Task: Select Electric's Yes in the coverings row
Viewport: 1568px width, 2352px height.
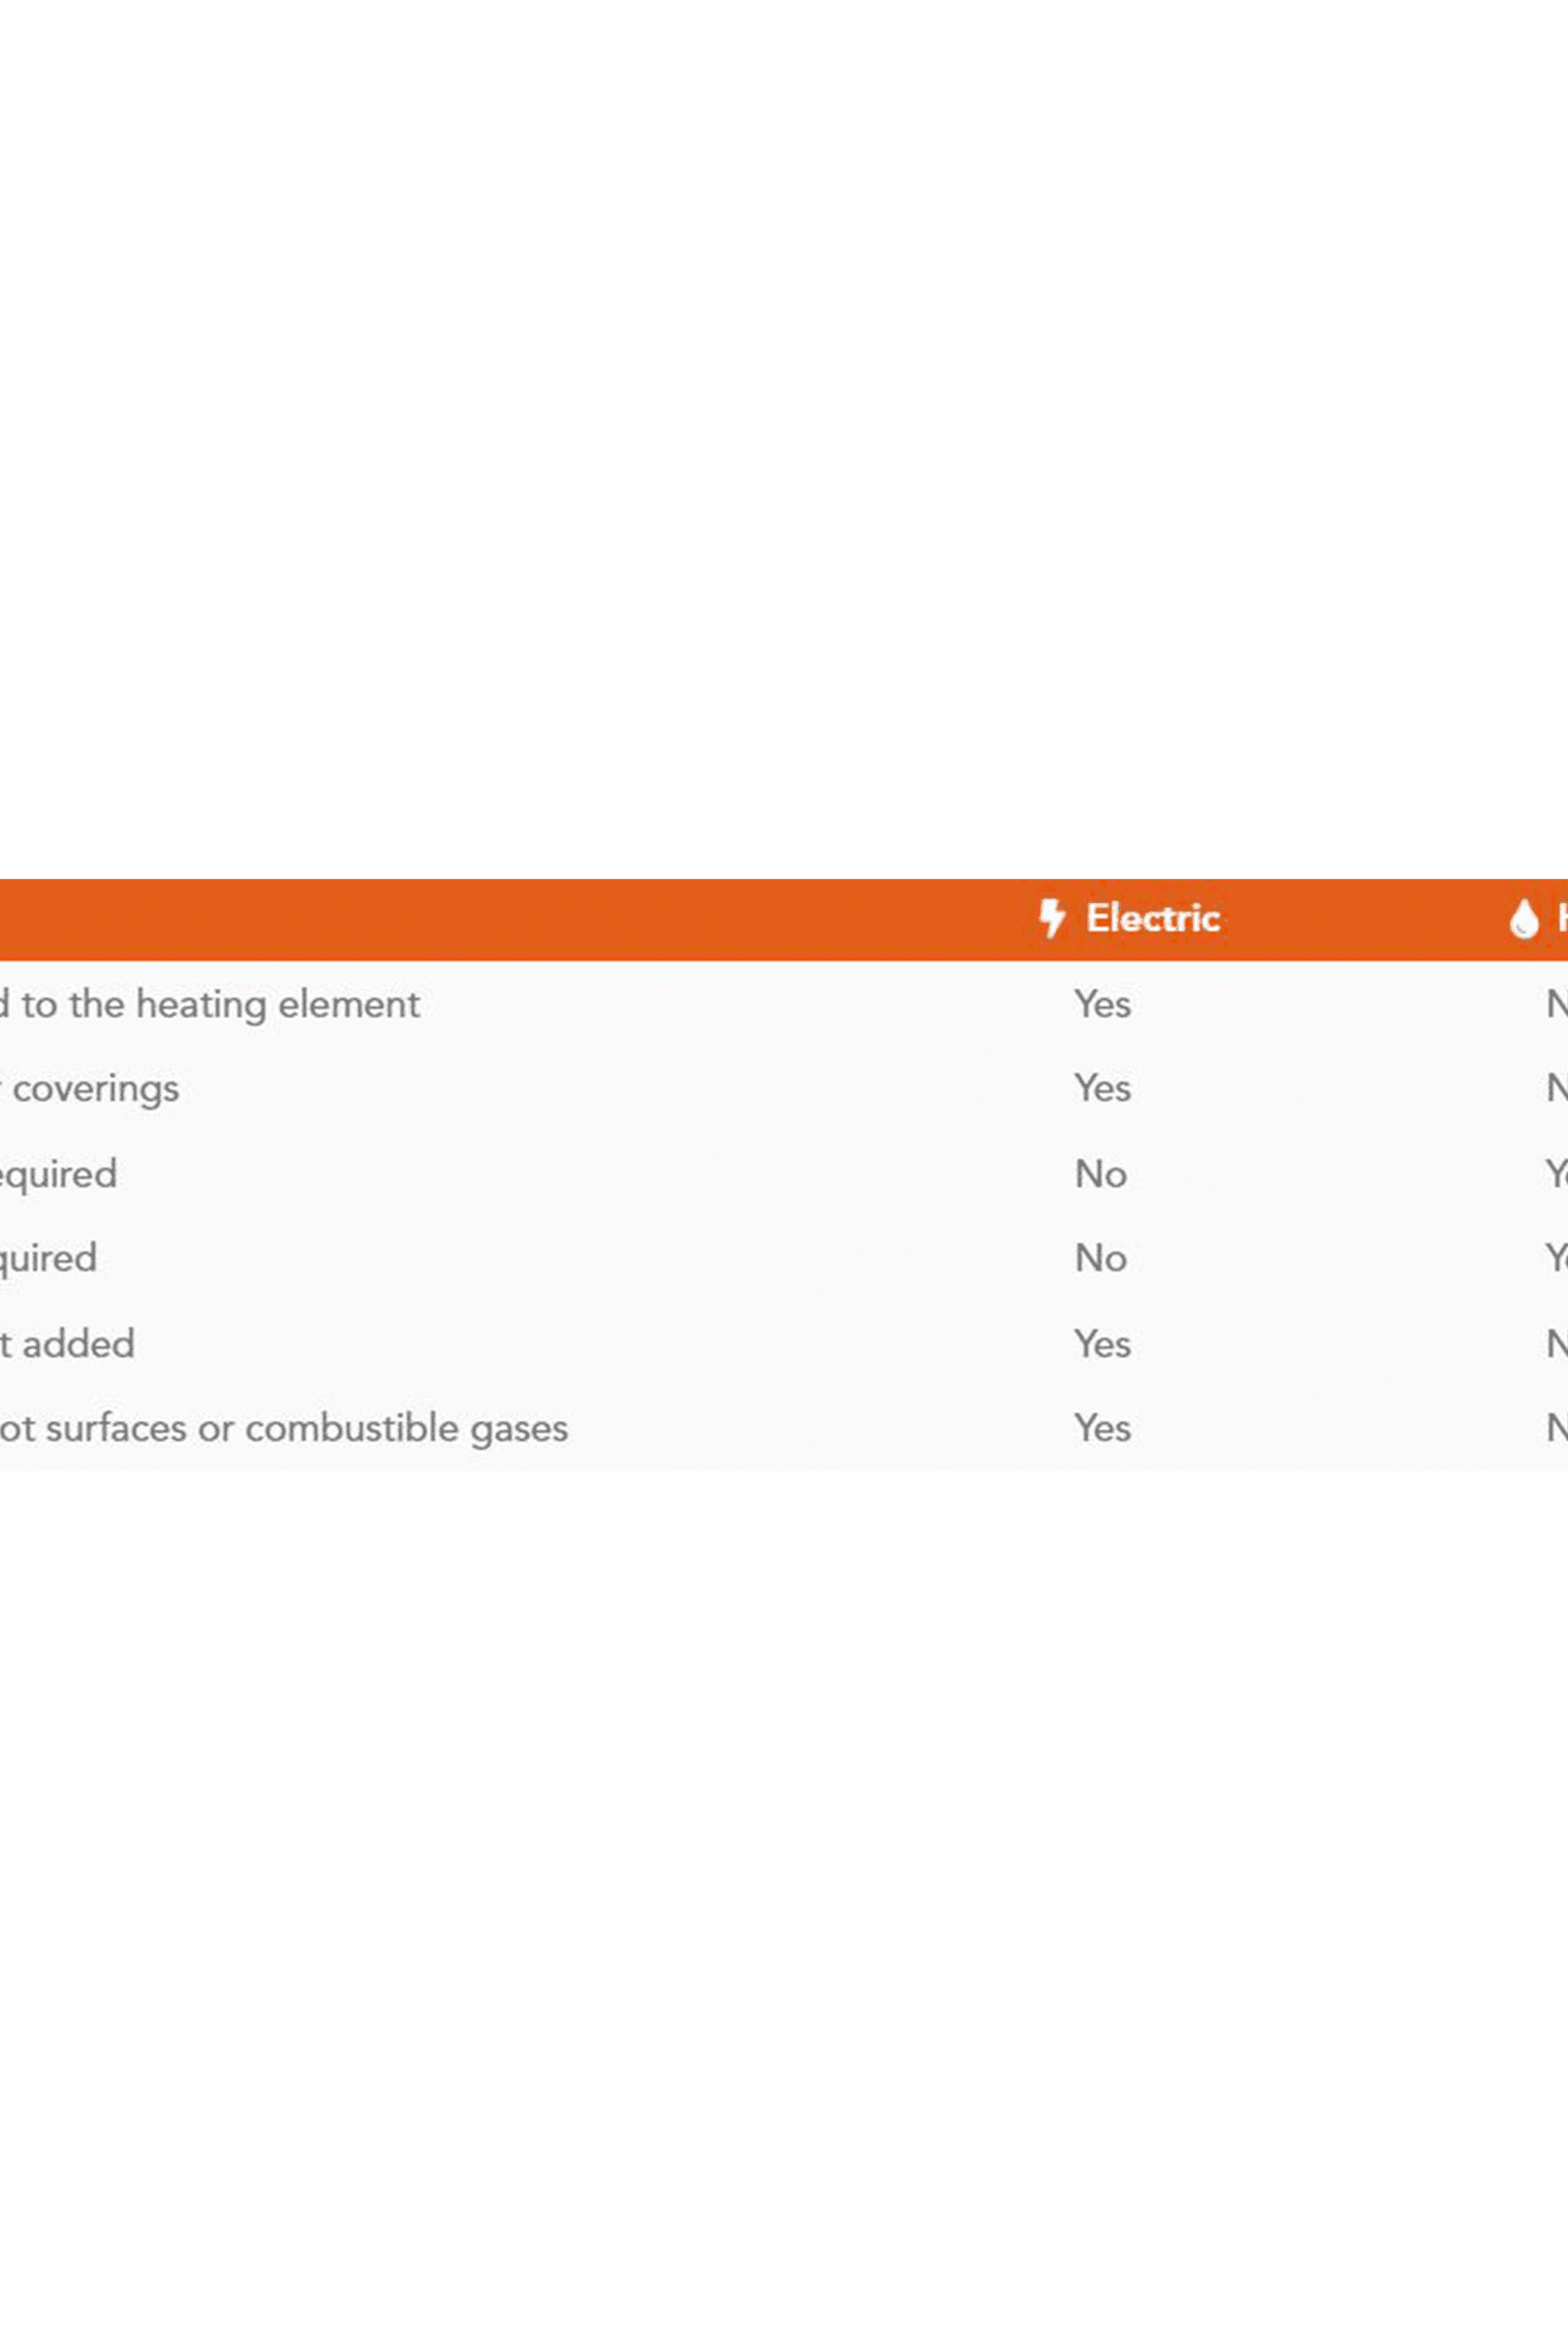Action: 1102,1088
